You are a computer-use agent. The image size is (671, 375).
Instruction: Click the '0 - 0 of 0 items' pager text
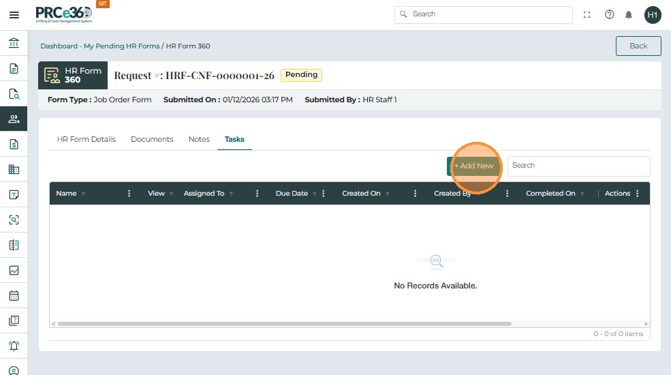point(619,334)
